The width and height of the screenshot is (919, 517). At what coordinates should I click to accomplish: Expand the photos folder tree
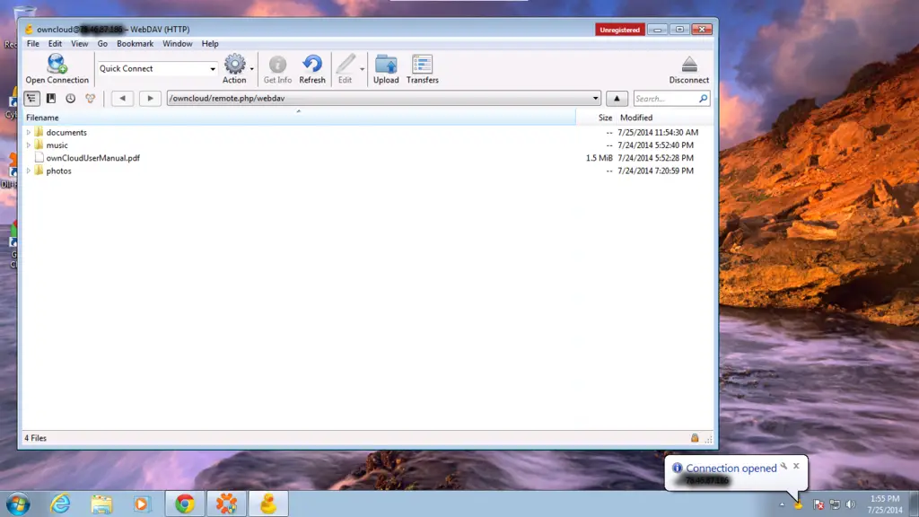point(28,171)
